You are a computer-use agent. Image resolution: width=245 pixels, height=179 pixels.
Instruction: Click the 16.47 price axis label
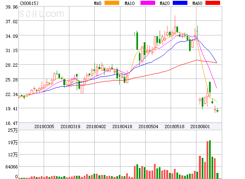pos(11,123)
